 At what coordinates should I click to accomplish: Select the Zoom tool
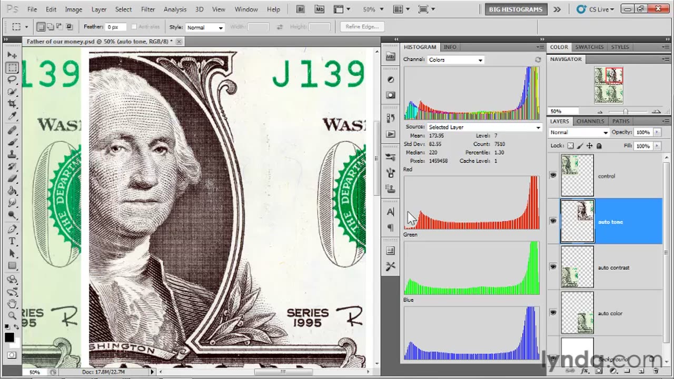coord(12,316)
